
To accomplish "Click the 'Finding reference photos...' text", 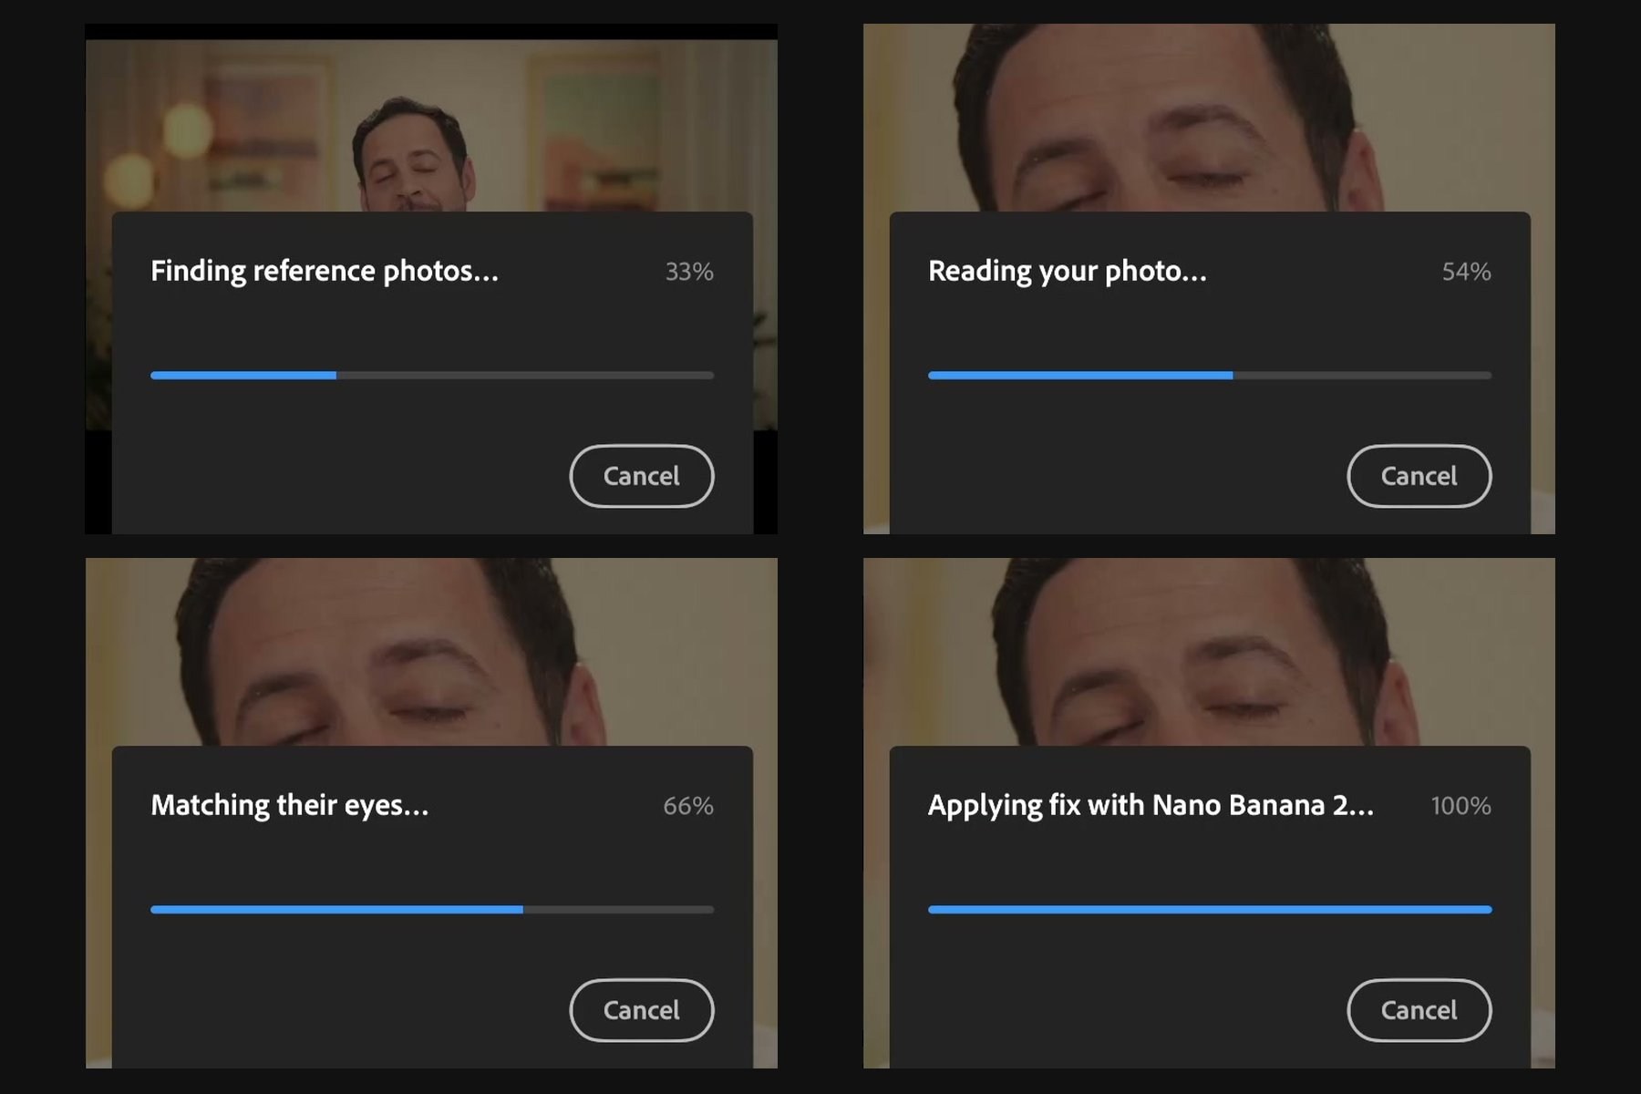I will point(325,272).
